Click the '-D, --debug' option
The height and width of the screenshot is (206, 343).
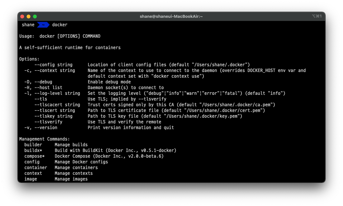point(38,82)
